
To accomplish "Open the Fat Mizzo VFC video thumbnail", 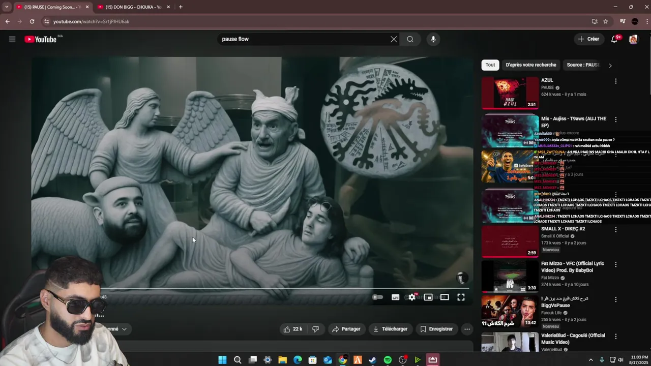I will (x=510, y=276).
